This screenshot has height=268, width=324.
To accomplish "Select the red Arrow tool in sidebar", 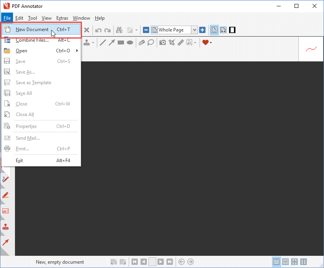I will click(x=6, y=242).
